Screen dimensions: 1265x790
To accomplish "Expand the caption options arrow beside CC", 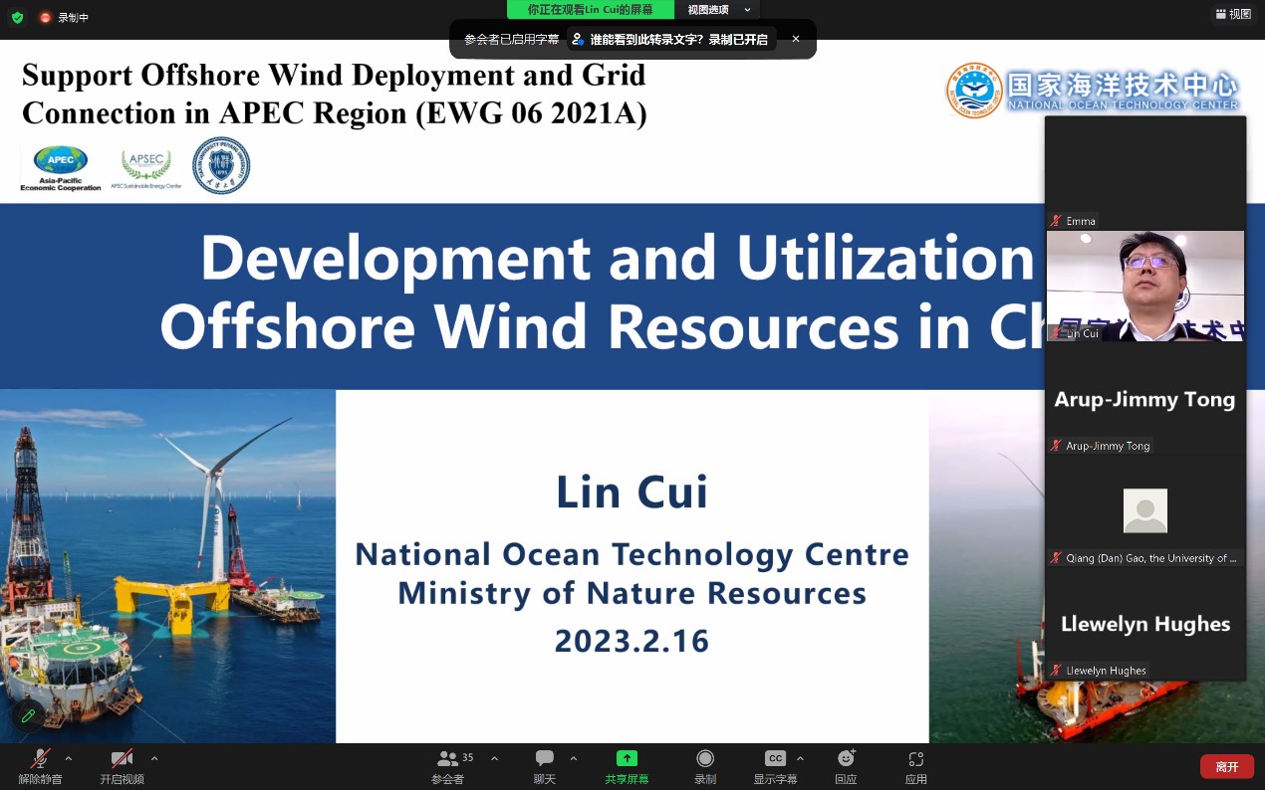I will pos(800,758).
